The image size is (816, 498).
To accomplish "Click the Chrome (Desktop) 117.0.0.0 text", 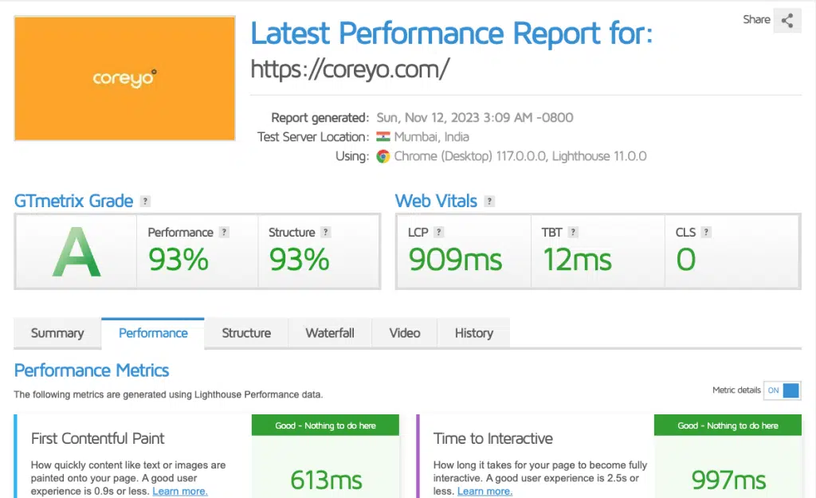I will (470, 156).
